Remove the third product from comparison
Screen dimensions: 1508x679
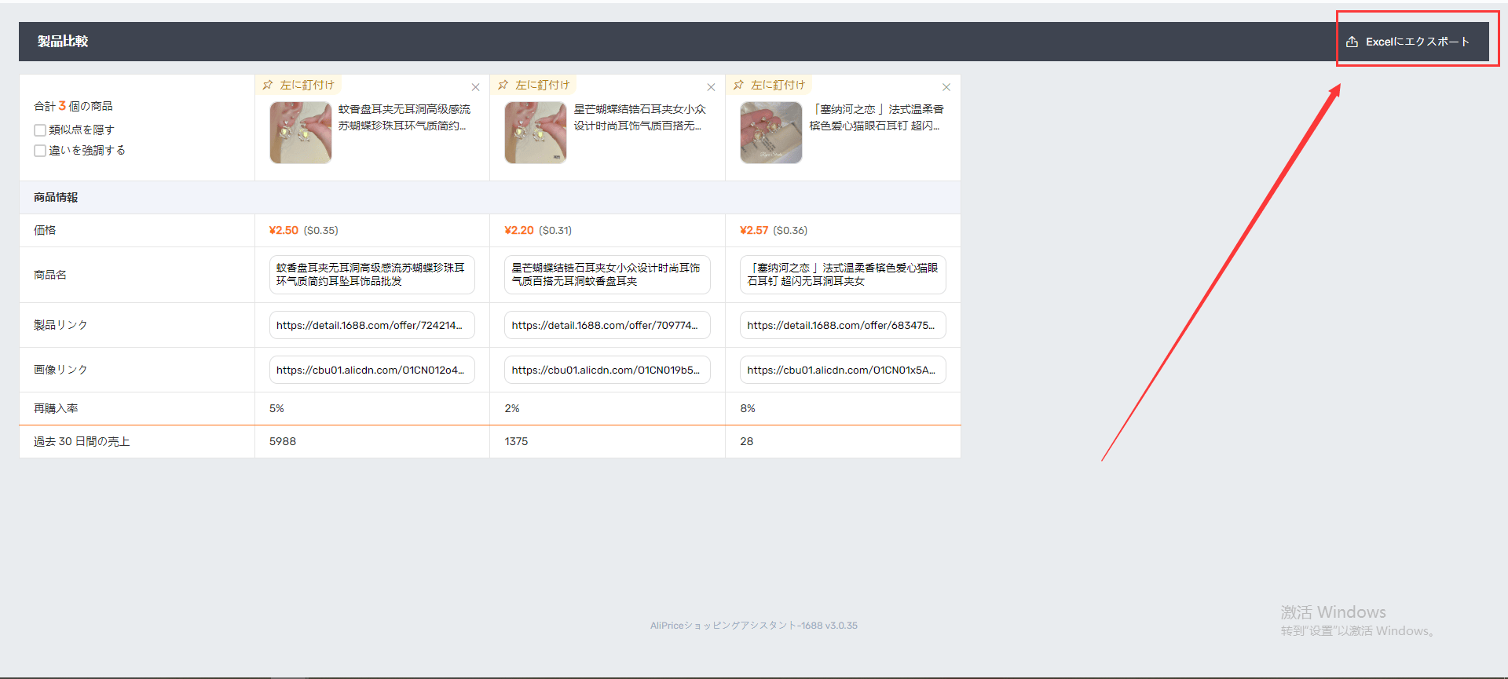pyautogui.click(x=946, y=87)
